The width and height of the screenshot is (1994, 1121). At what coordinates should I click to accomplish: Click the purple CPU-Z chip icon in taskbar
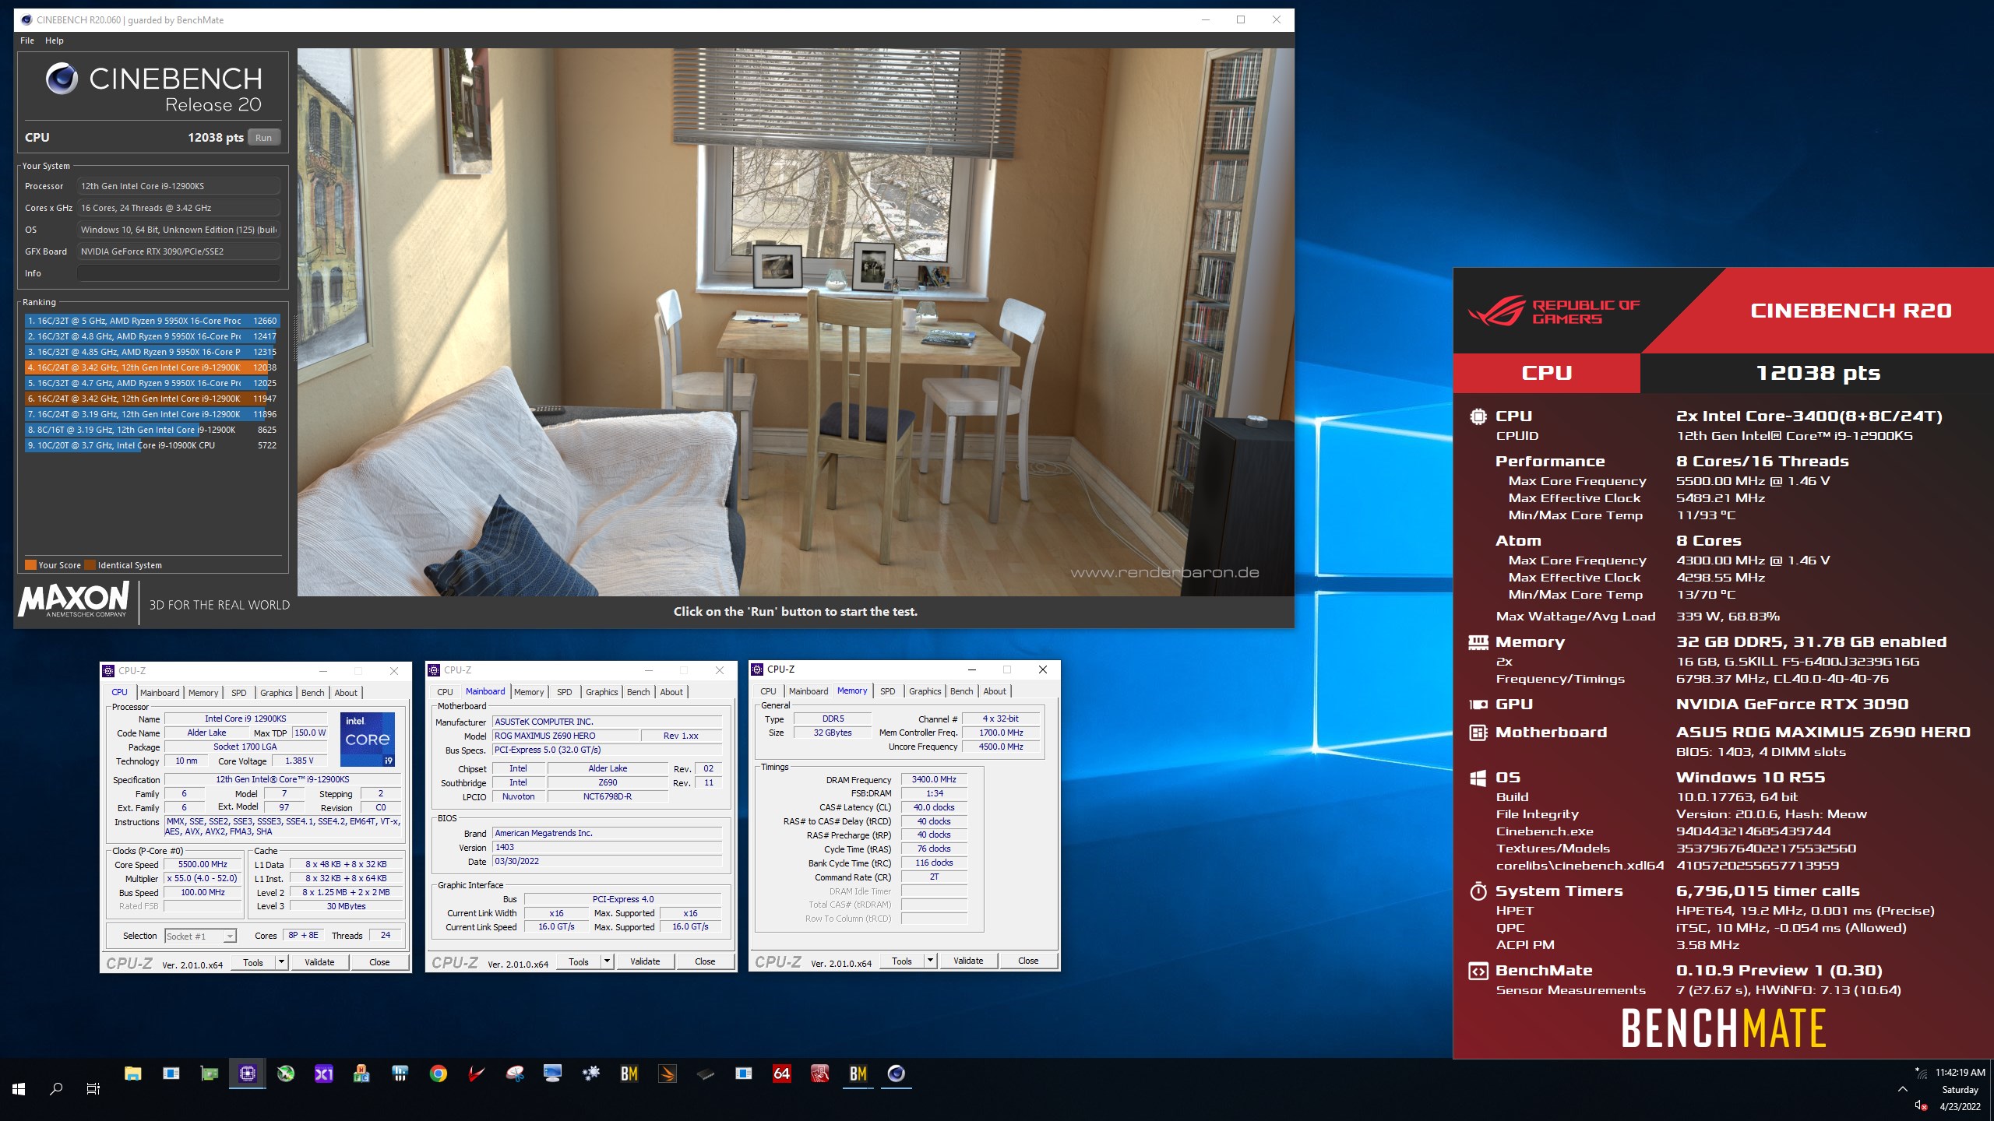[248, 1074]
